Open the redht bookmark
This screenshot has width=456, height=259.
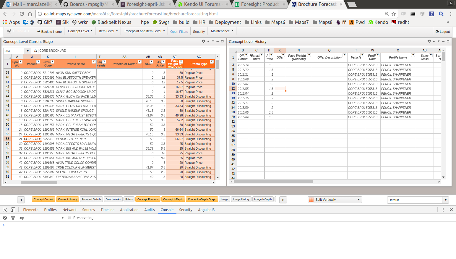400,22
